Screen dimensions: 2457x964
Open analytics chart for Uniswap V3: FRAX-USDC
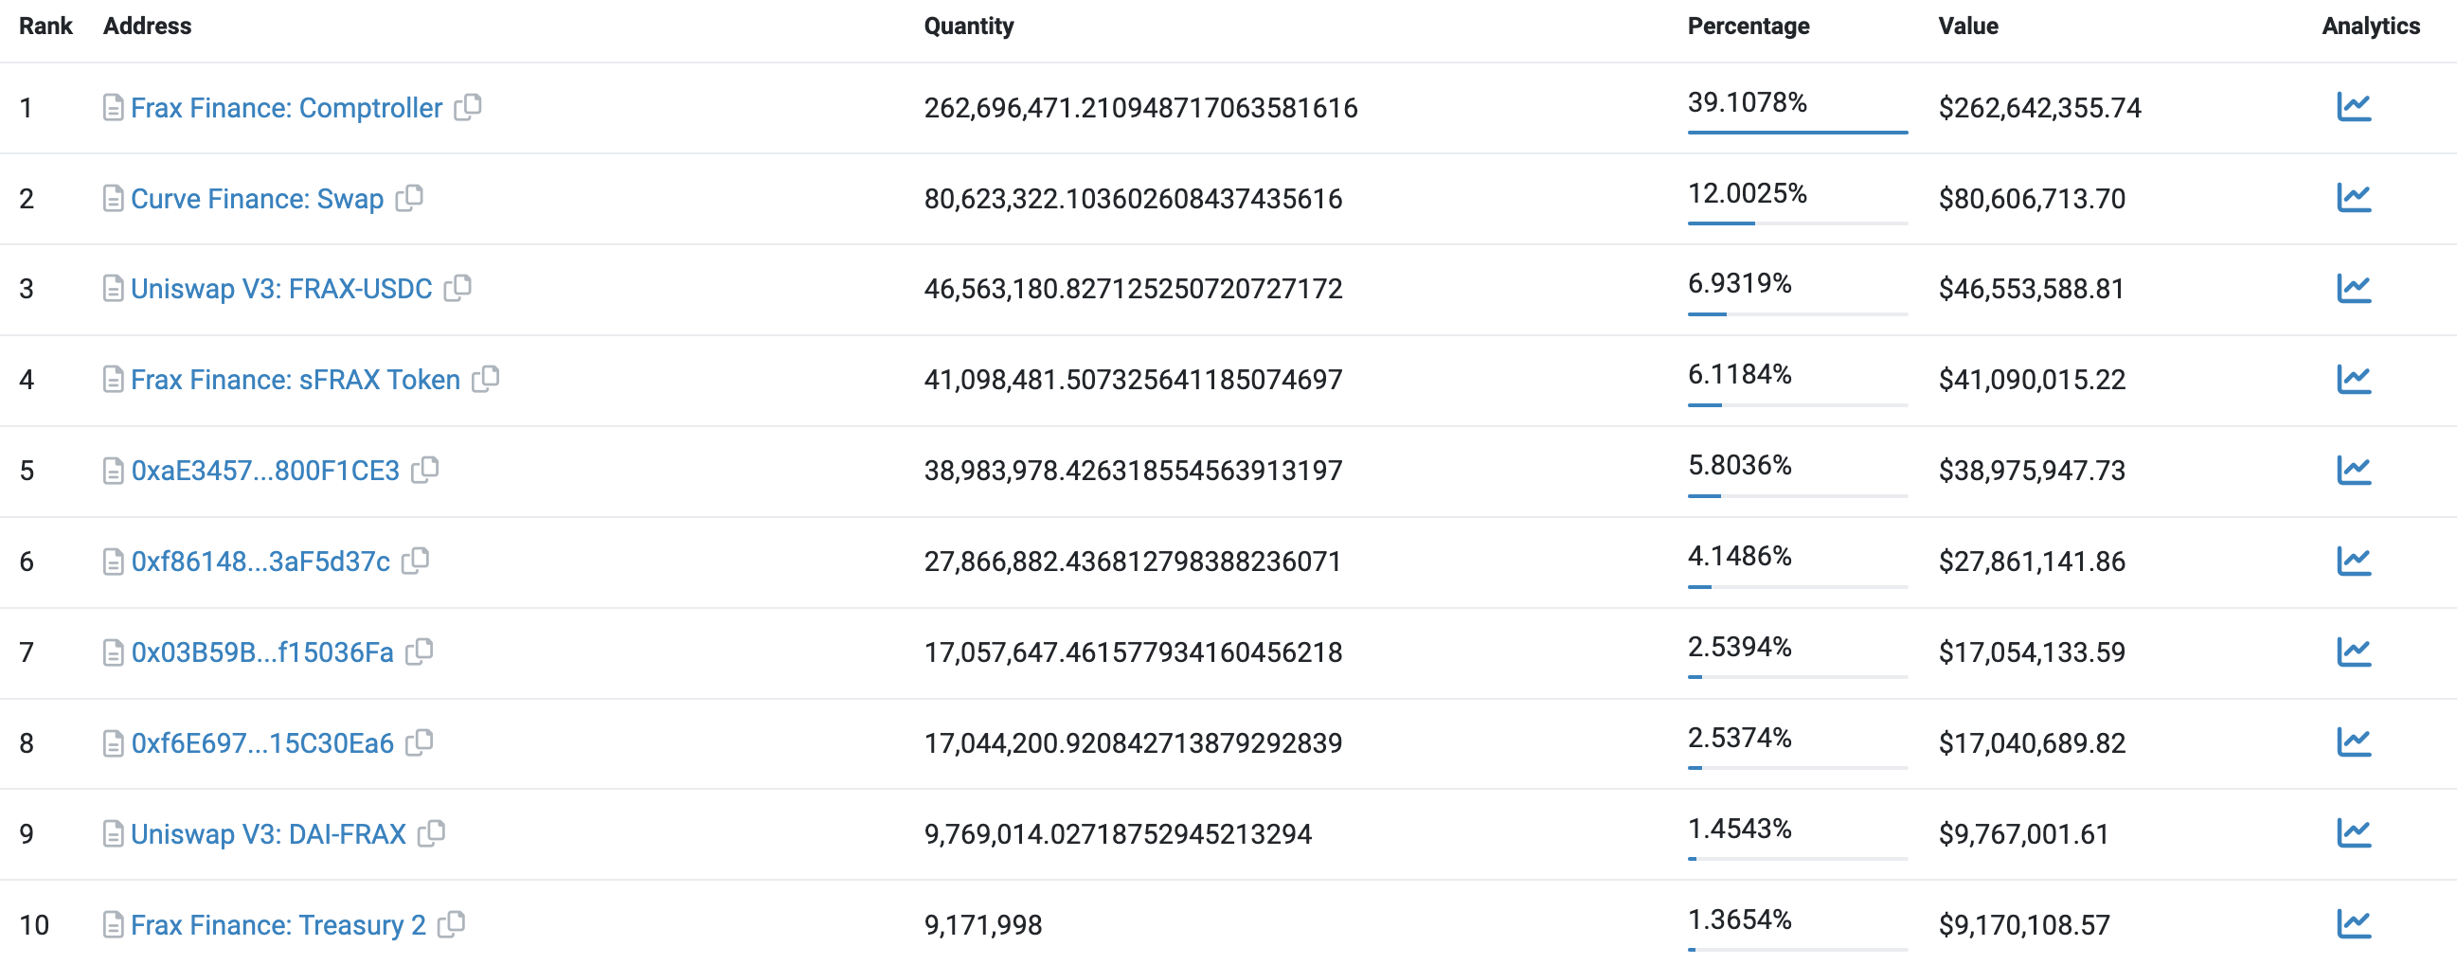2355,288
